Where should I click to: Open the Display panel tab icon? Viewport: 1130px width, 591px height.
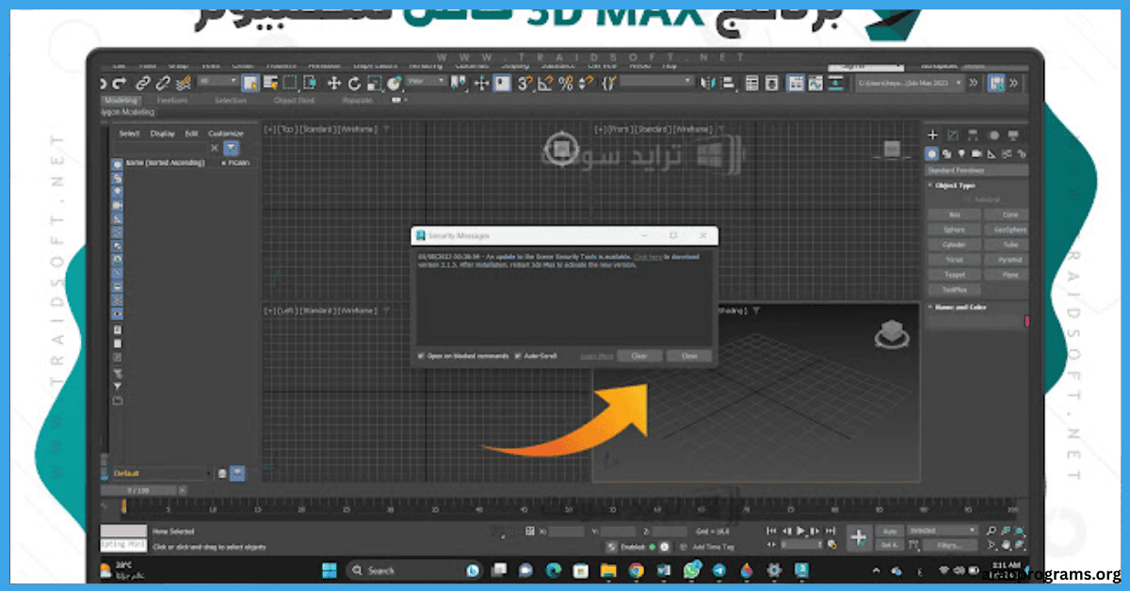tap(1013, 136)
